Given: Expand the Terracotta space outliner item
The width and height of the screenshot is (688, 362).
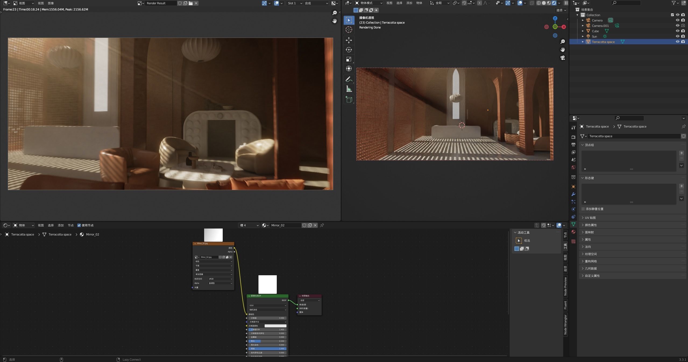Looking at the screenshot, I should (x=583, y=42).
